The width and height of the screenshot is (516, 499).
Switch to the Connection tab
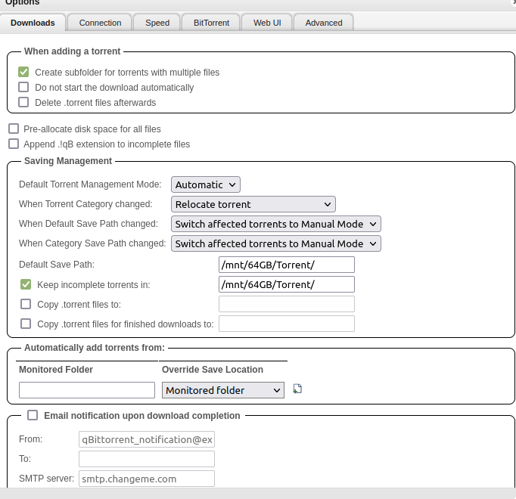pos(100,23)
